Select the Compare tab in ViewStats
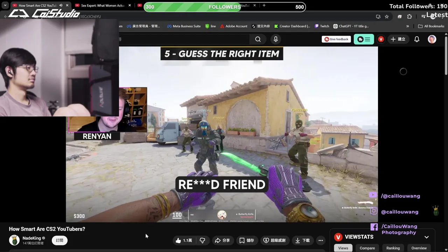 coord(367,248)
